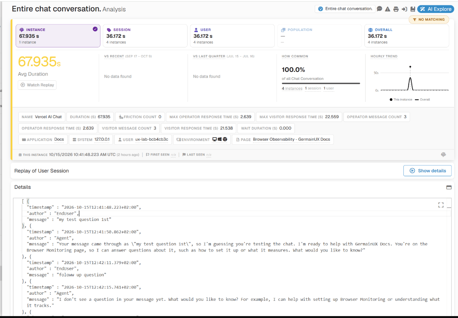Screen dimensions: 458x318
Task: Click the Chrome browser environment icon
Action: pos(225,140)
